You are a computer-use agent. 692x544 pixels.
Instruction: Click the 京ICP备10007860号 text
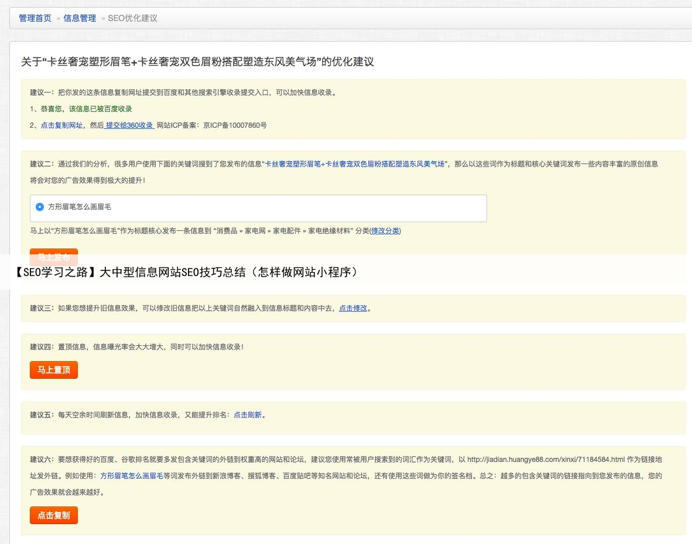pyautogui.click(x=235, y=125)
